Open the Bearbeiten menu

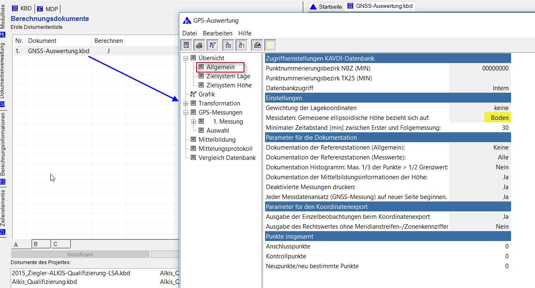[x=217, y=33]
